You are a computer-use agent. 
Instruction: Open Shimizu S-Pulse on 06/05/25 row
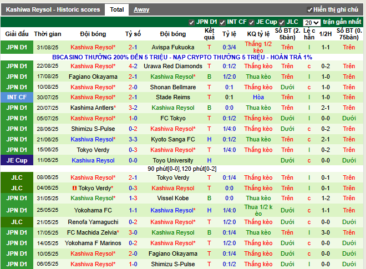click(172, 264)
